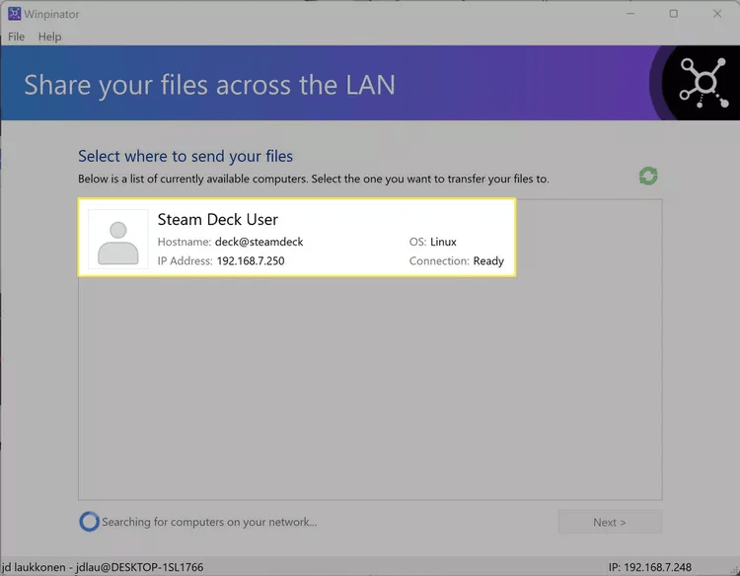Click the Steam Deck User avatar picture
Screen dimensions: 740x576
point(118,240)
